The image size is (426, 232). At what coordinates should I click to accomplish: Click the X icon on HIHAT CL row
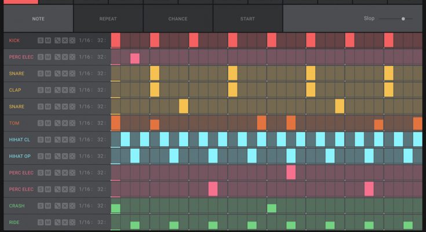[x=64, y=140]
